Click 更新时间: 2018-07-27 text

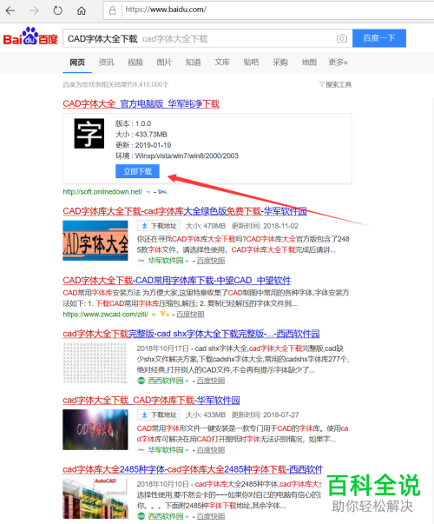(265, 415)
